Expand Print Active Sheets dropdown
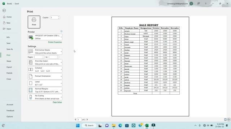The width and height of the screenshot is (231, 129). tap(45, 52)
